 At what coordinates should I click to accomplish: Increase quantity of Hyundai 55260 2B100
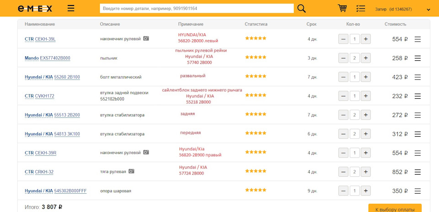tap(366, 77)
